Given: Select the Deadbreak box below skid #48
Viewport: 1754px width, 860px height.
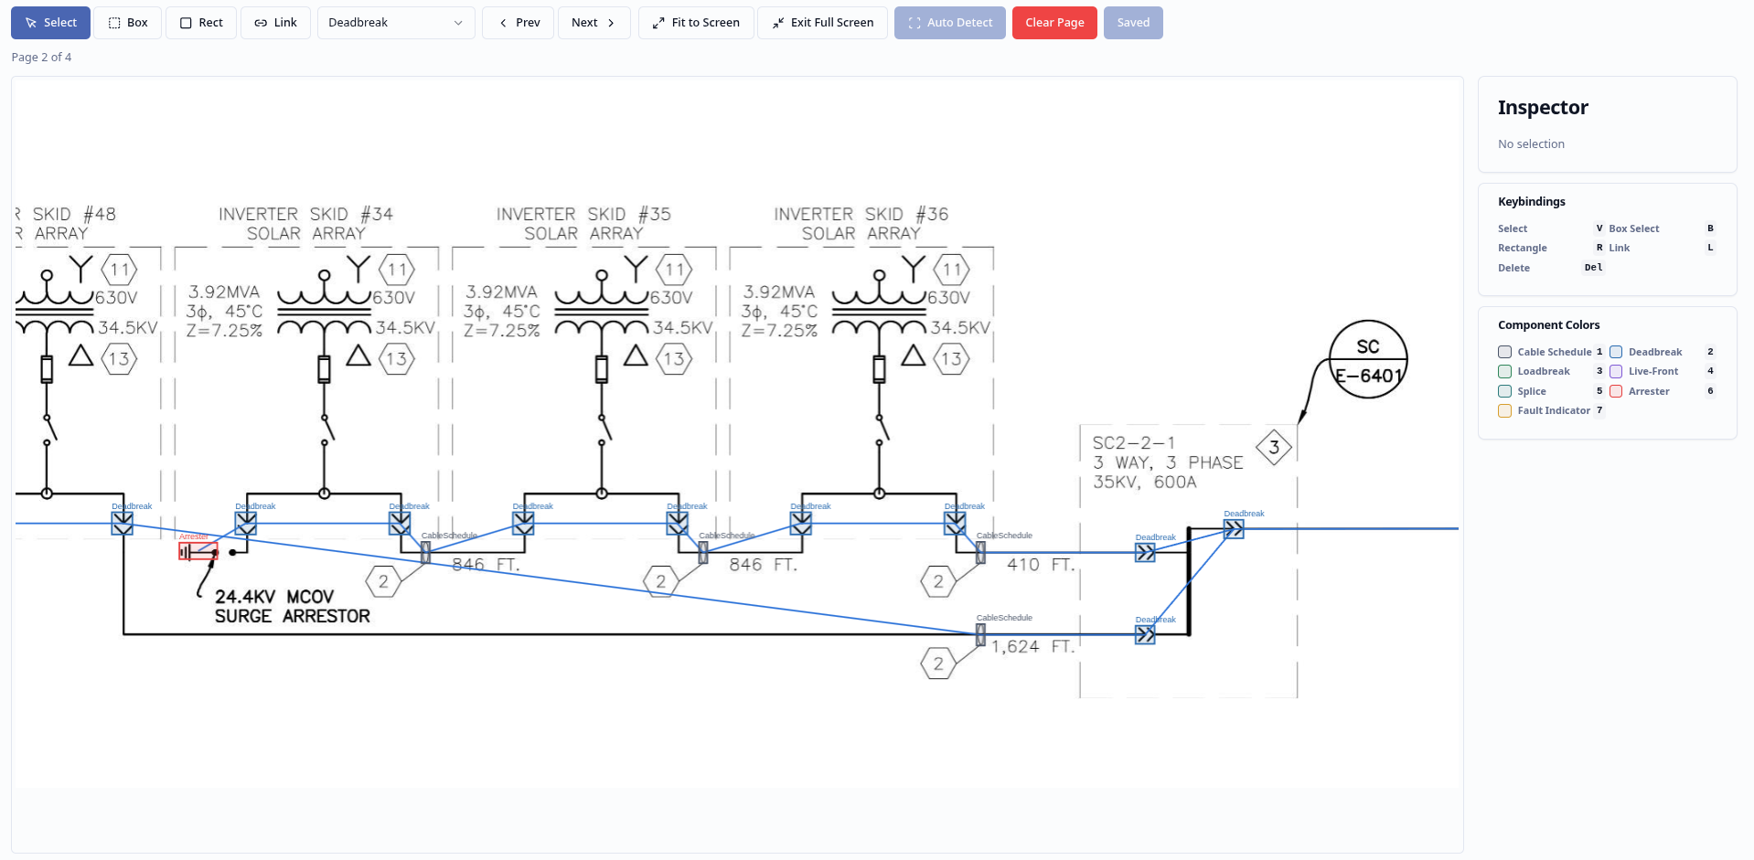Looking at the screenshot, I should pos(123,523).
